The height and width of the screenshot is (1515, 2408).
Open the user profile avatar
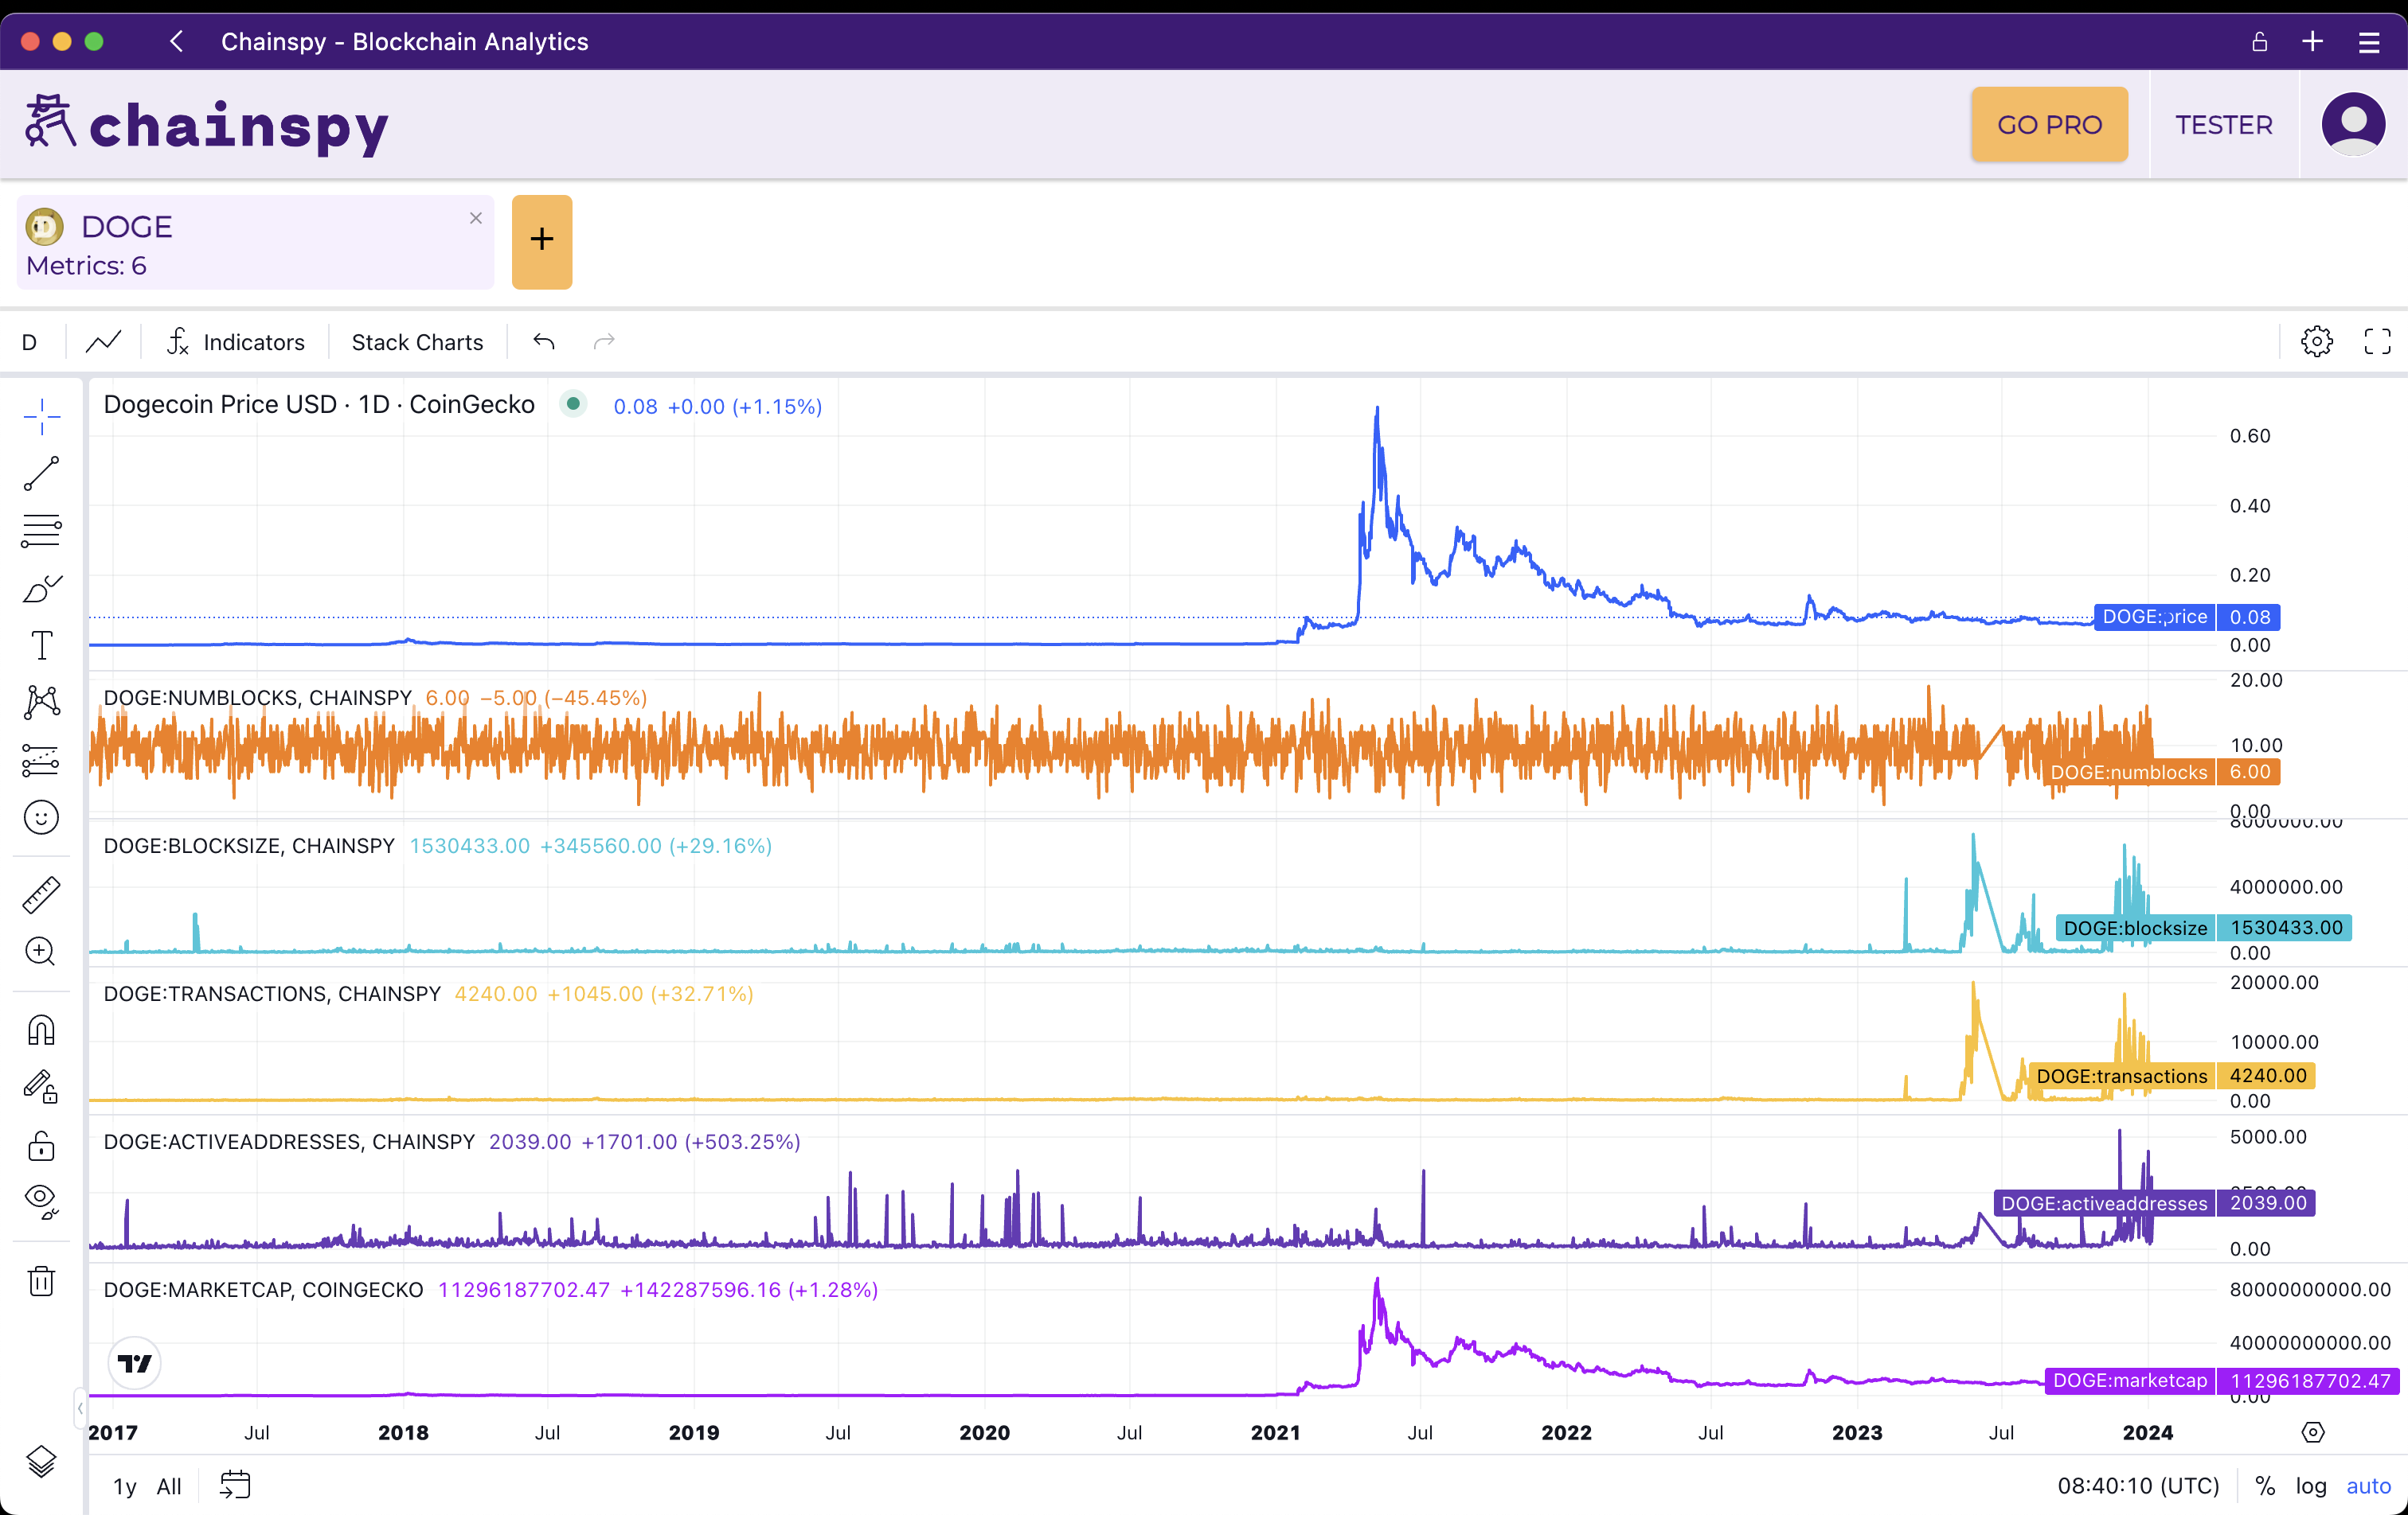(2352, 125)
